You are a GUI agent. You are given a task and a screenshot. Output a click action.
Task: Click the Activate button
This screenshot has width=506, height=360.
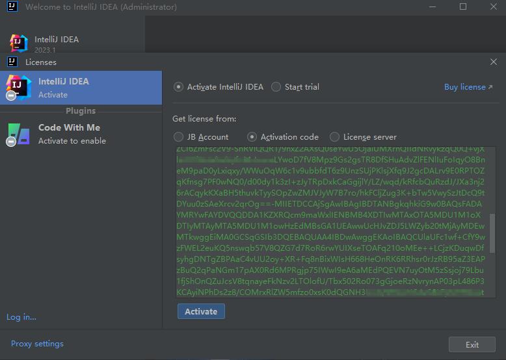201,311
